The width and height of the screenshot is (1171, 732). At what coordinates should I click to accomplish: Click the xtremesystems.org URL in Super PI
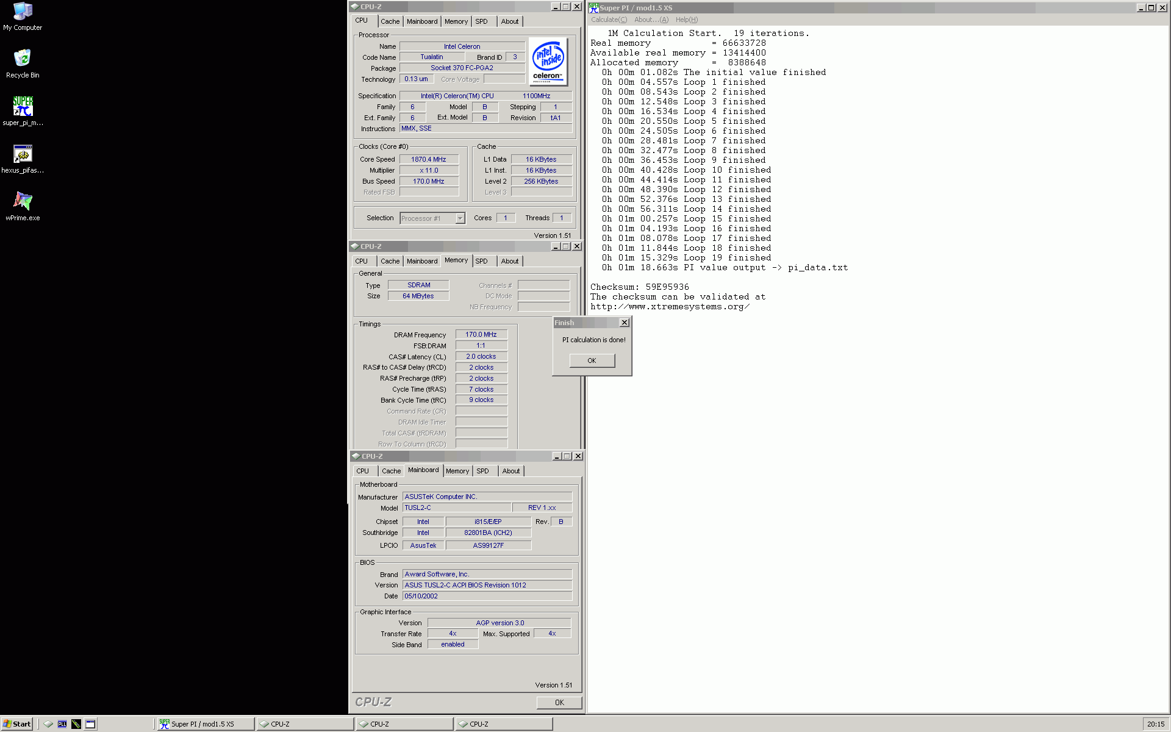click(670, 306)
